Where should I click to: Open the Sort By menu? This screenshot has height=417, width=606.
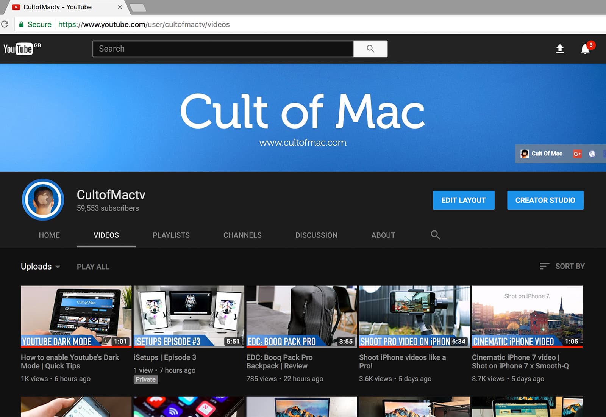coord(562,267)
